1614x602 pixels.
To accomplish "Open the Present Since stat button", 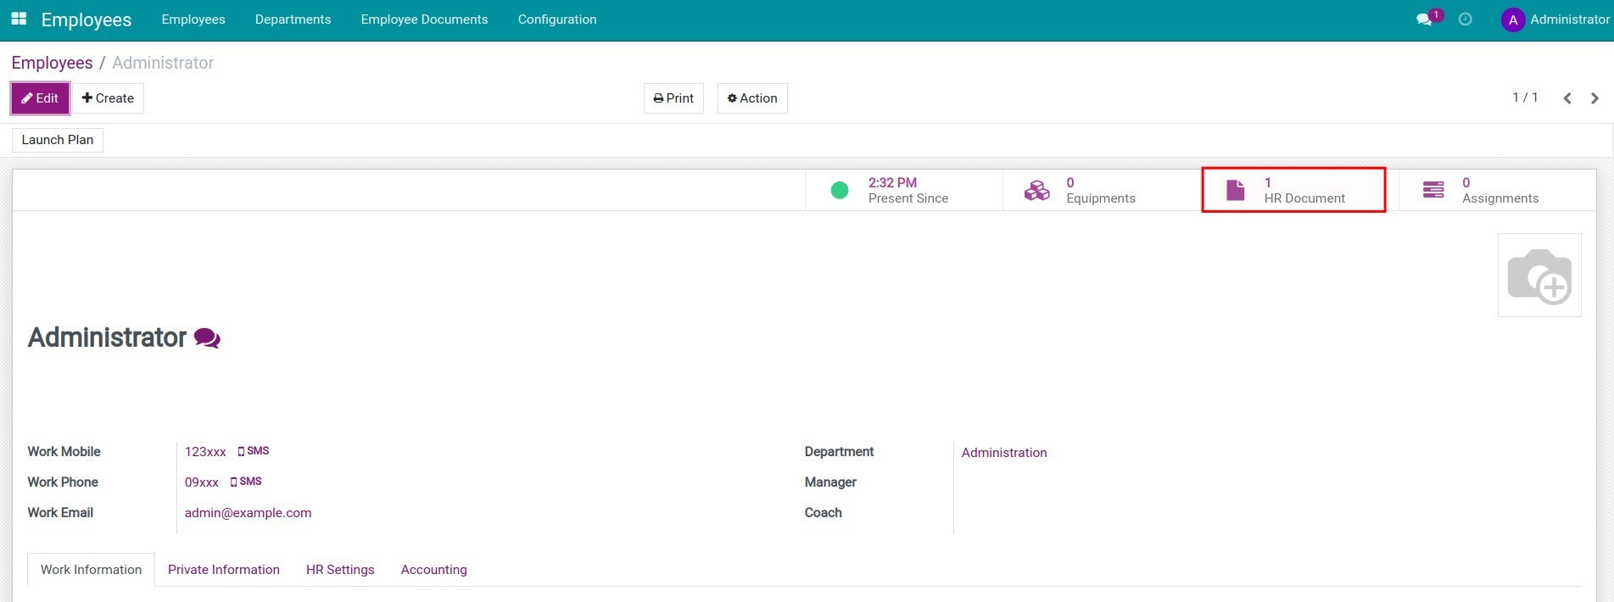I will coord(904,190).
